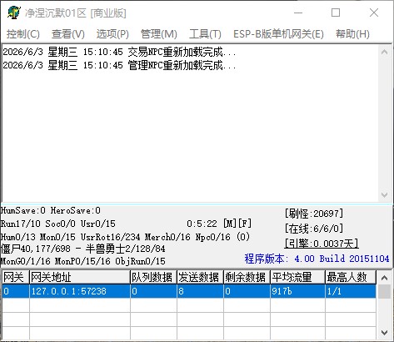394x342 pixels.
Task: Click the [刷怪:20697] status label
Action: tap(314, 214)
